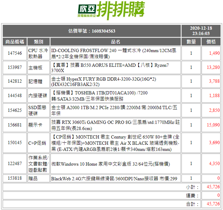Click price 3,690
The height and width of the screenshot is (210, 223).
(x=214, y=143)
